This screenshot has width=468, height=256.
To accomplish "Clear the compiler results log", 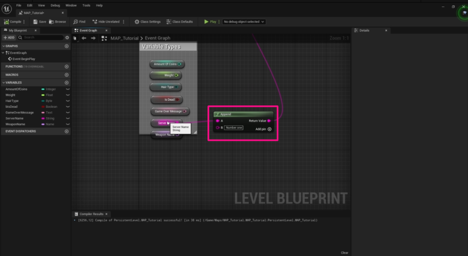I will (x=344, y=253).
